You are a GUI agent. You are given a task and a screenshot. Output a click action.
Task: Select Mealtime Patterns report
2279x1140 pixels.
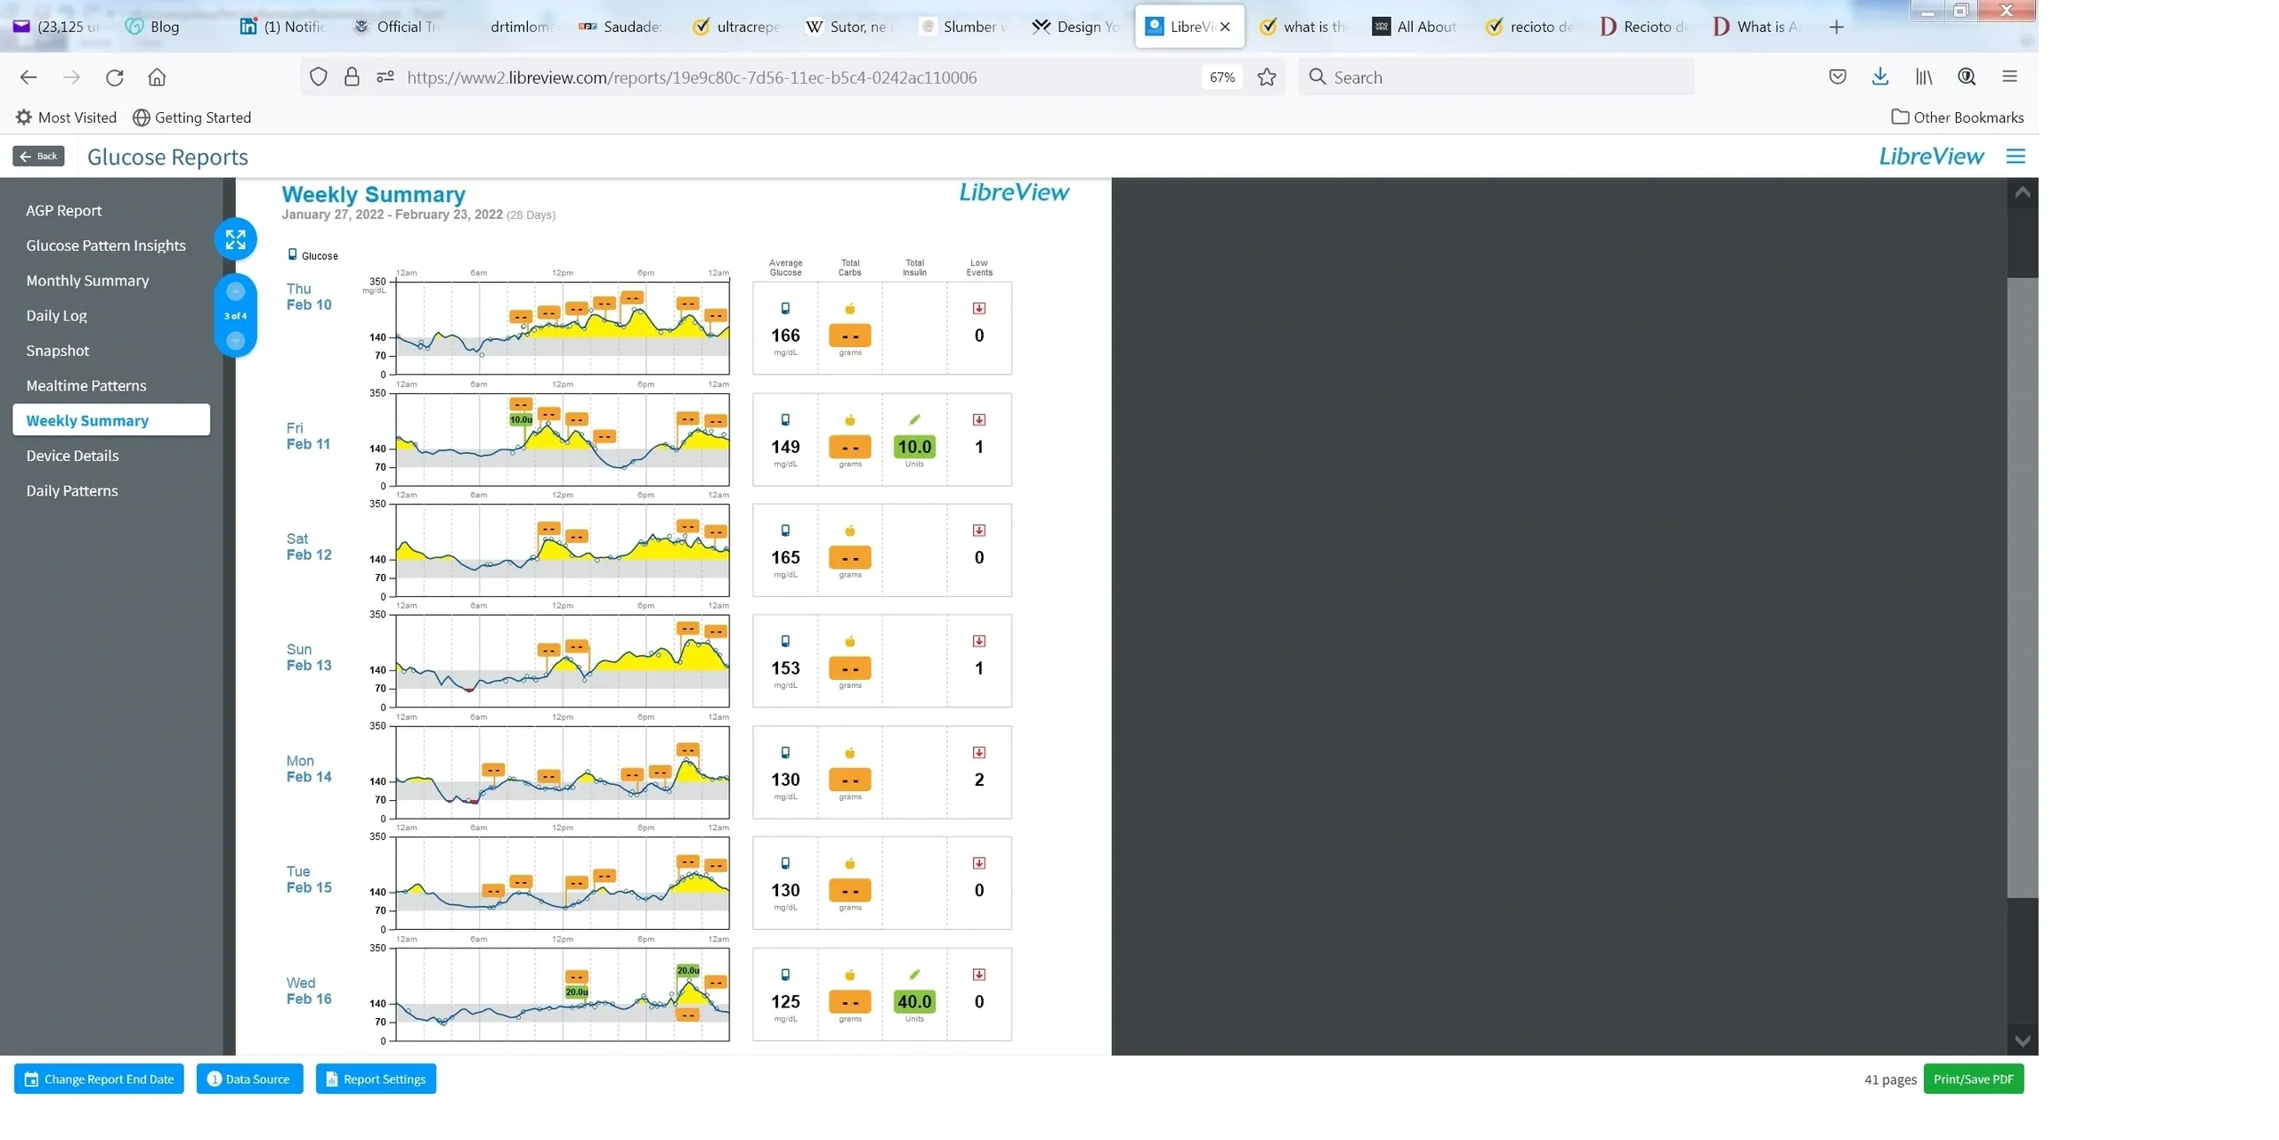coord(86,386)
